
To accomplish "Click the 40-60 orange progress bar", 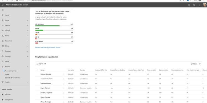I will click(36, 34).
